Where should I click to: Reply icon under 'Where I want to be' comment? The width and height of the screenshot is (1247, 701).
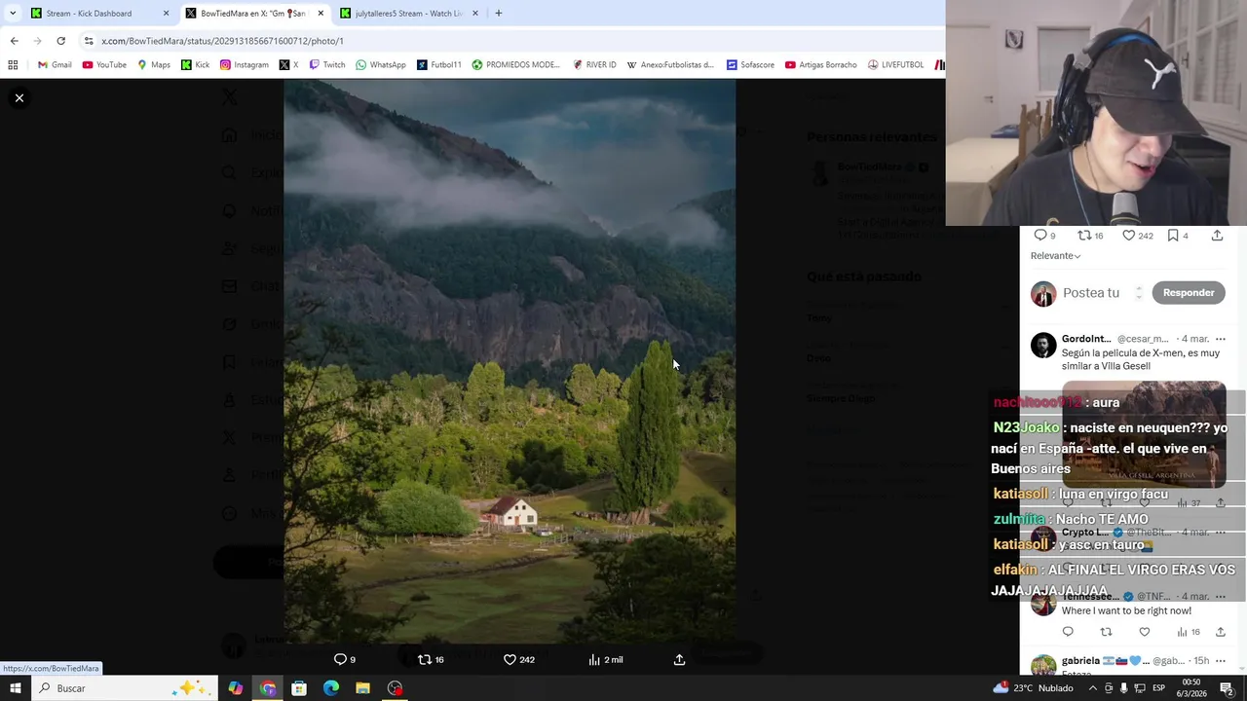(1068, 632)
